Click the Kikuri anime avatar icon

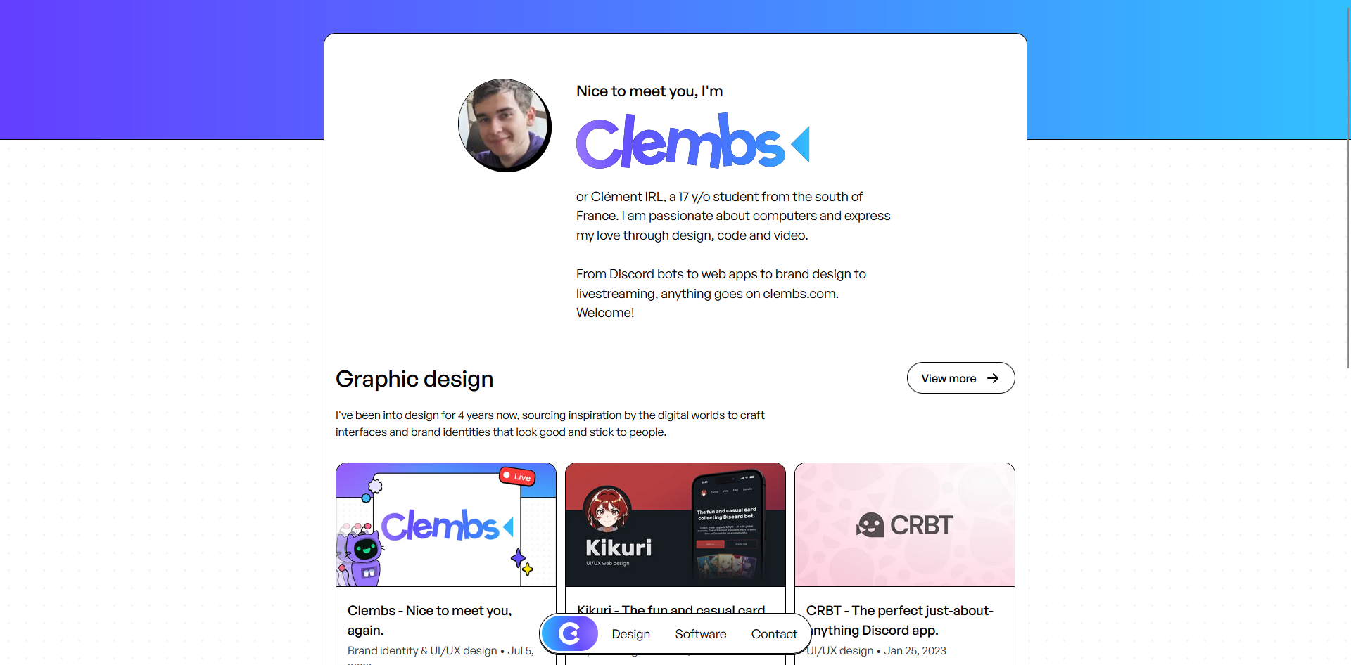tap(607, 509)
